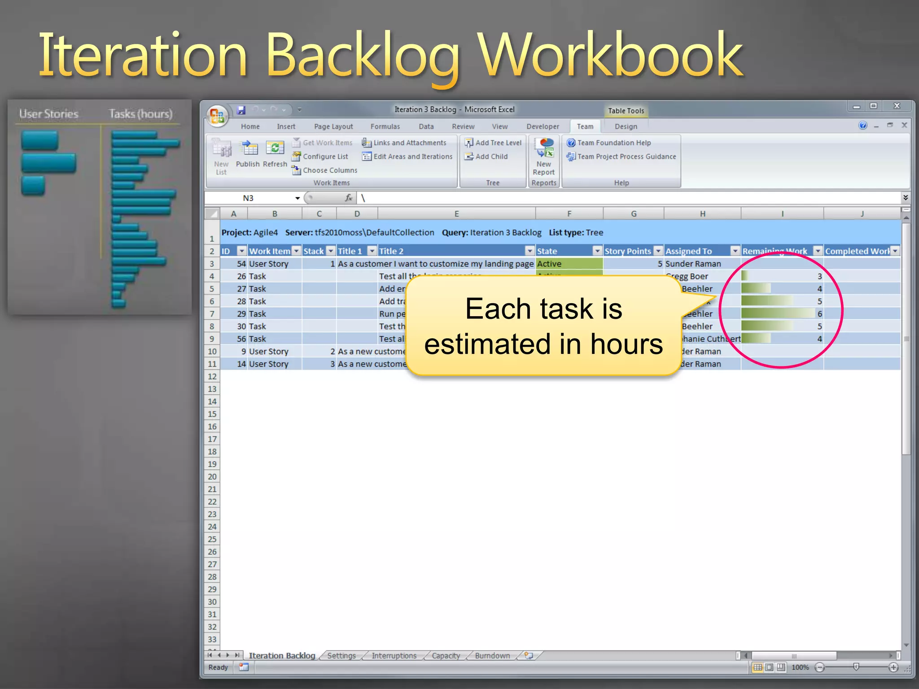Click Choose Columns icon
Image resolution: width=919 pixels, height=689 pixels.
(x=296, y=170)
